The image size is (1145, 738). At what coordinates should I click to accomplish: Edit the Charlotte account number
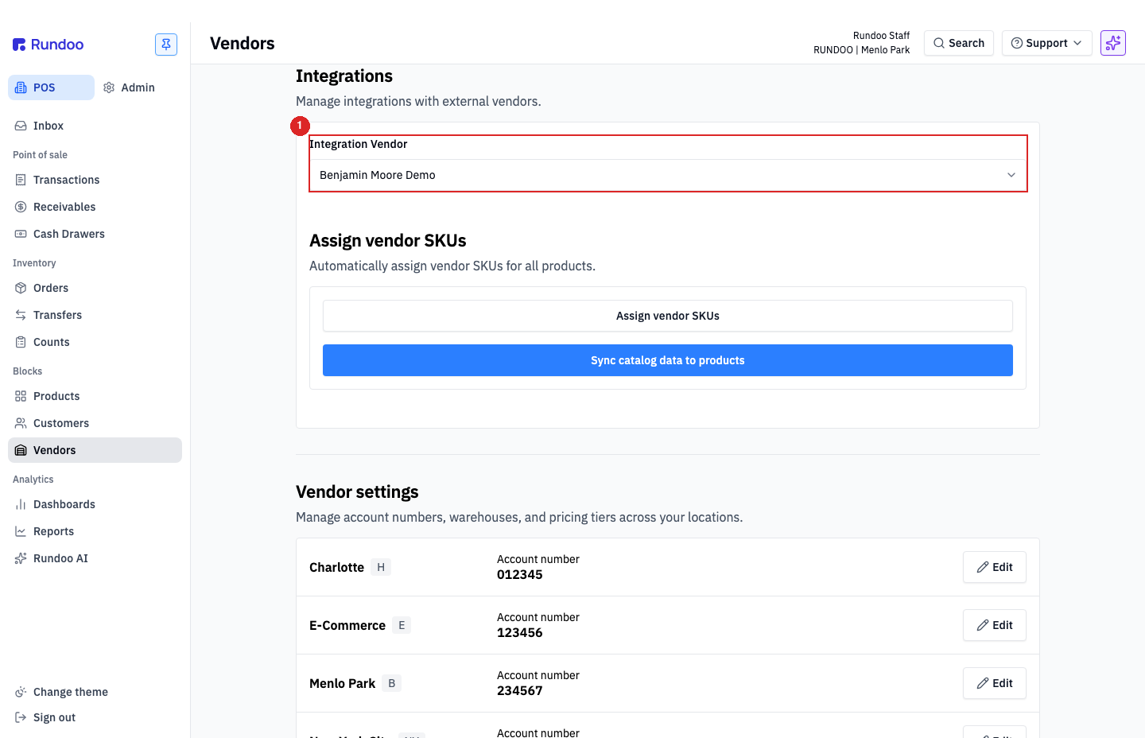995,567
